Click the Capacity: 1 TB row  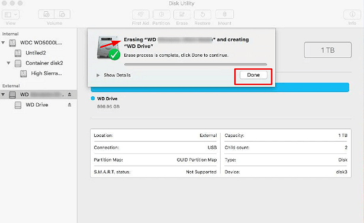286,135
